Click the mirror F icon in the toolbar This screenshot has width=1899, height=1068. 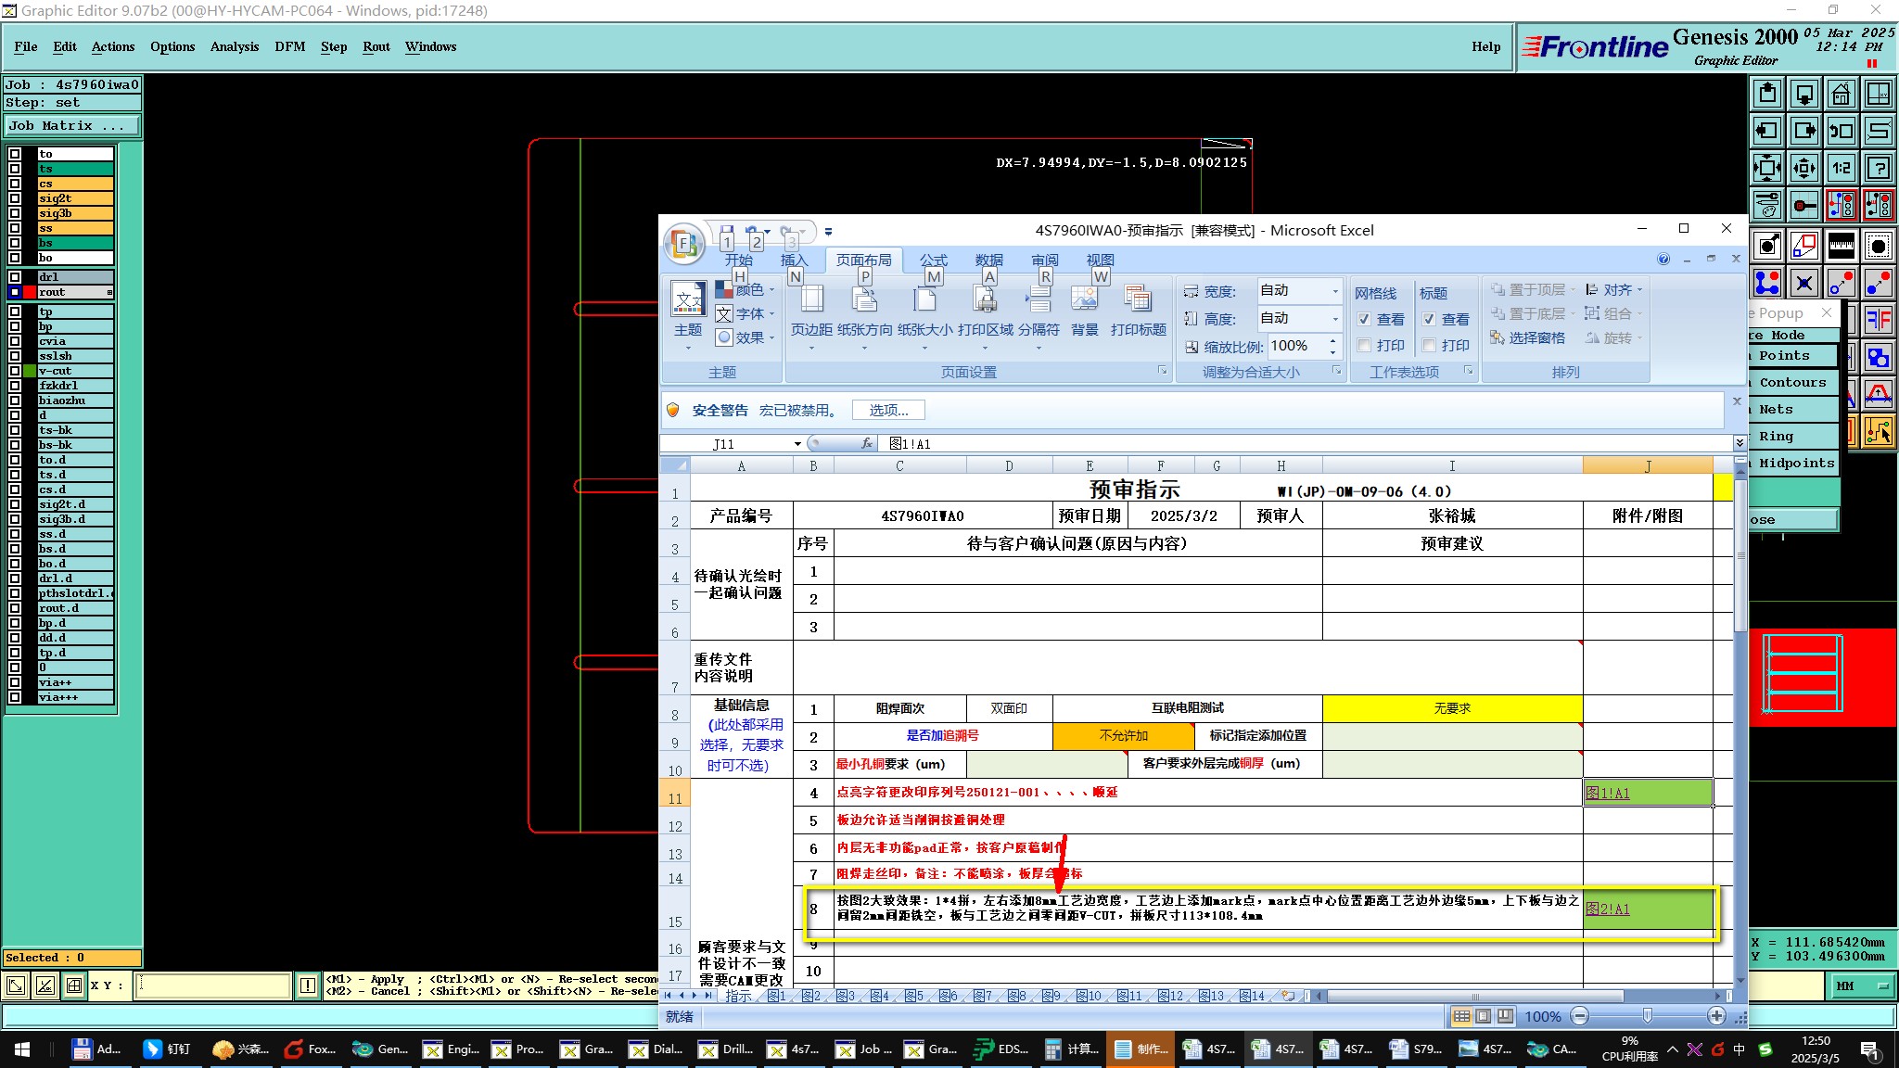coord(1878,321)
